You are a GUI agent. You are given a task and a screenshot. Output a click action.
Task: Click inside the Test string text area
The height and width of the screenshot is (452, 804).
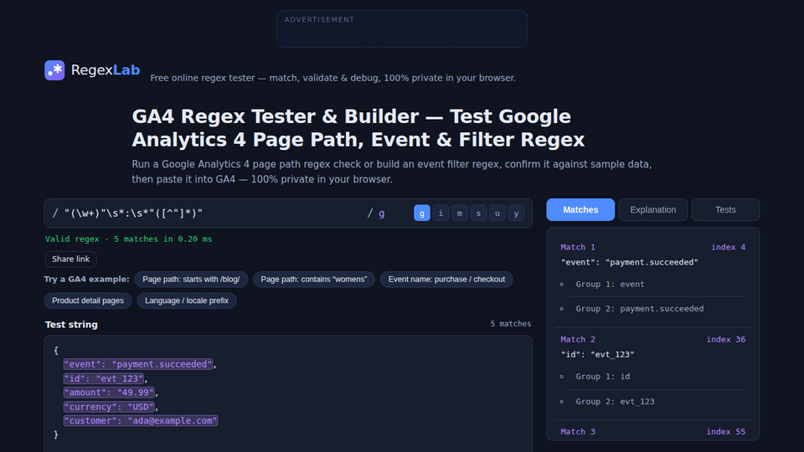tap(288, 393)
